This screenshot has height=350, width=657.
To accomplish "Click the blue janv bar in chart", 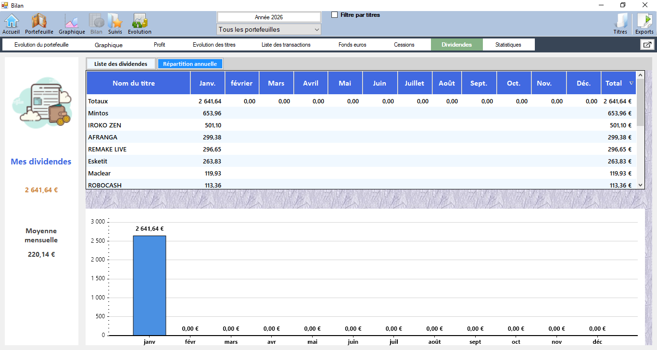I will tap(149, 285).
